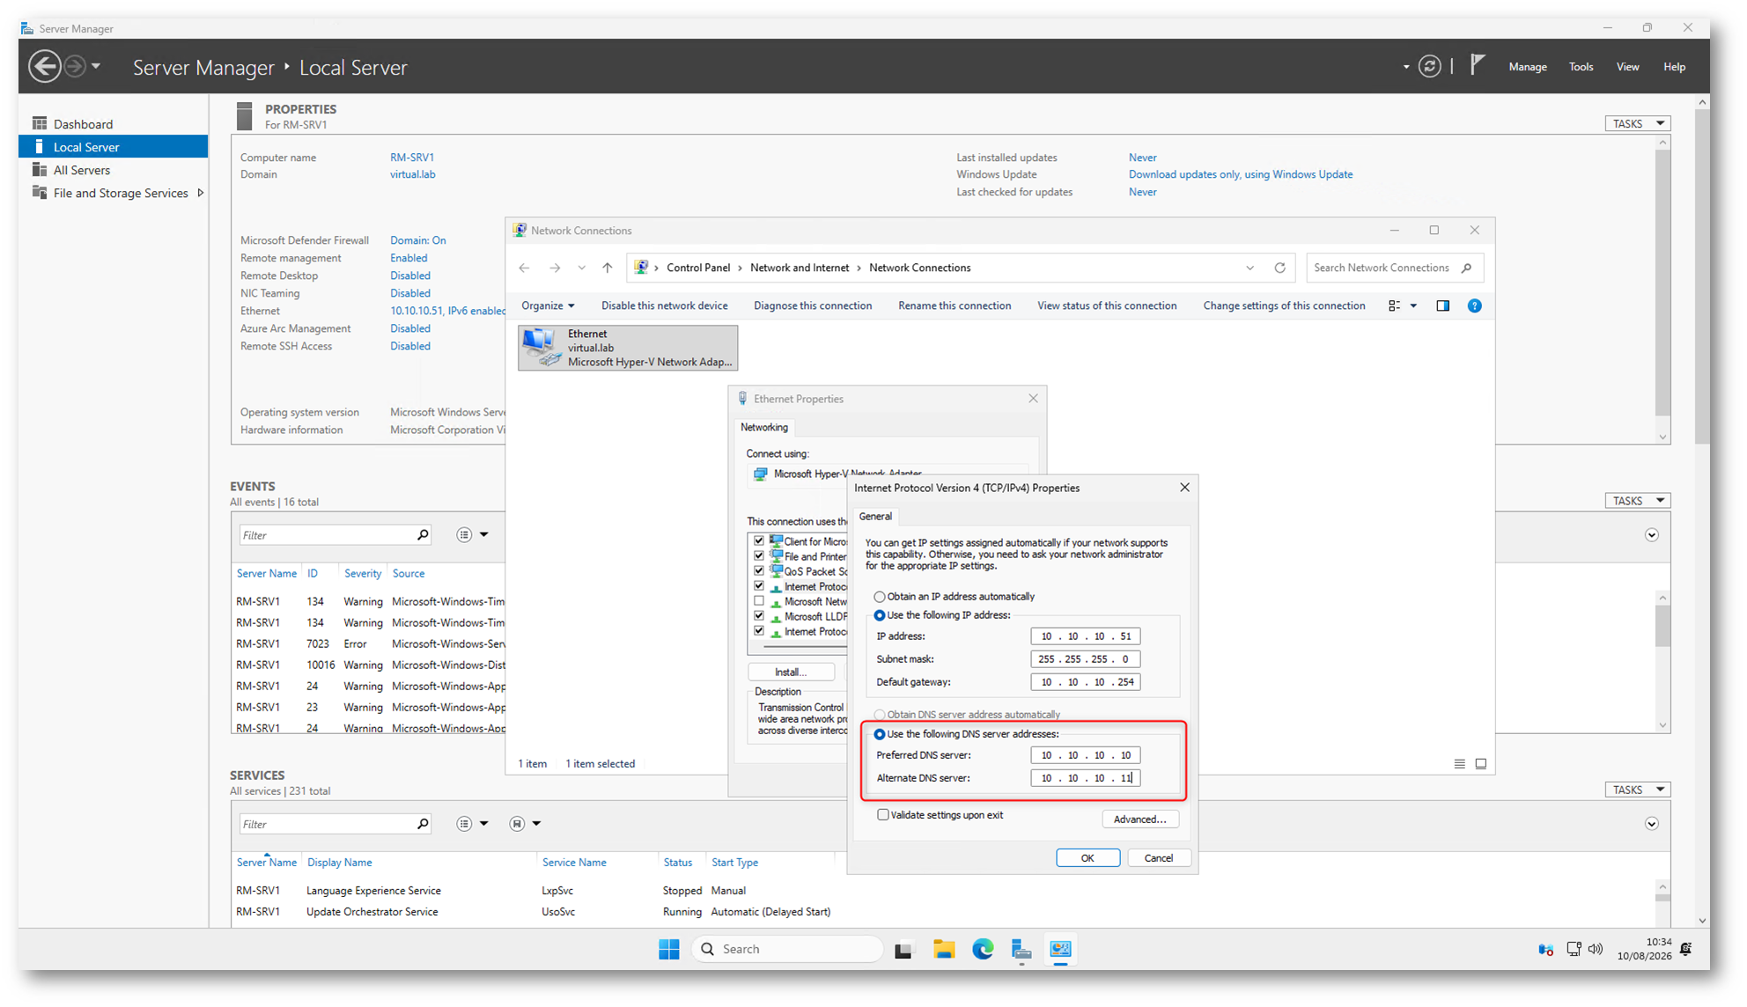Open the address bar history dropdown
This screenshot has width=1747, height=1007.
[x=1250, y=268]
